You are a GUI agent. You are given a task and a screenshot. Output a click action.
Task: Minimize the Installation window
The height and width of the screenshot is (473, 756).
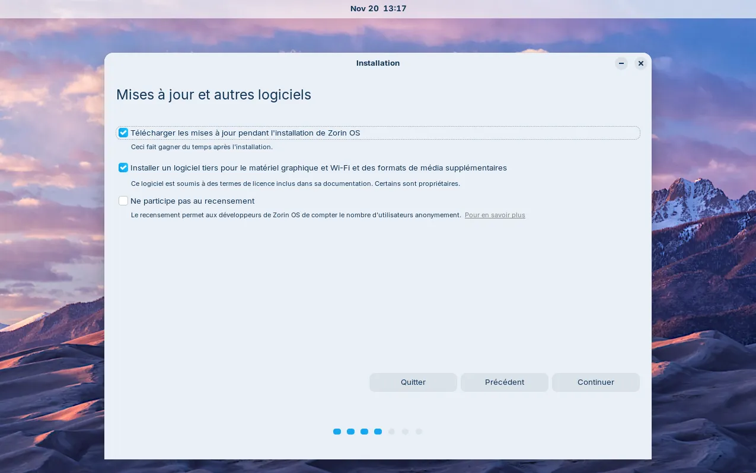tap(621, 63)
